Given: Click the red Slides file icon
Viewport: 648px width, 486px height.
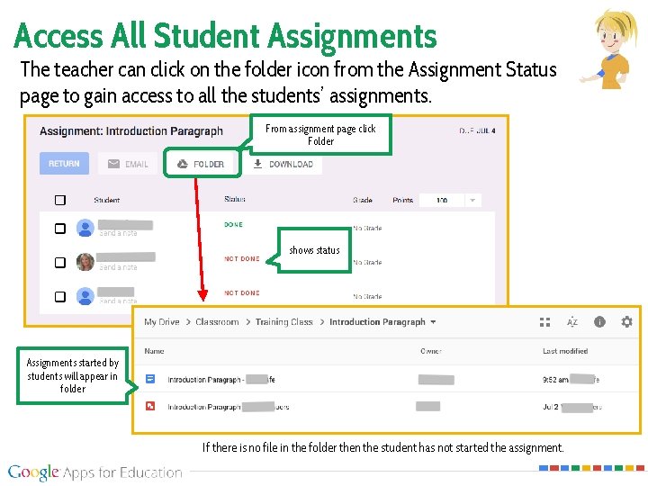Looking at the screenshot, I should (x=150, y=406).
